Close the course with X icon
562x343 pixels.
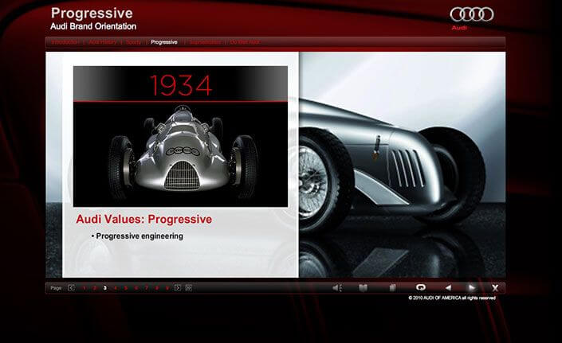(x=495, y=288)
